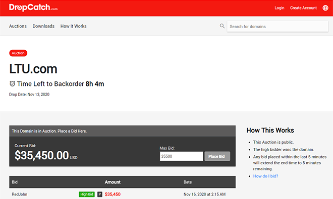Focus the Search for domains field

277,27
